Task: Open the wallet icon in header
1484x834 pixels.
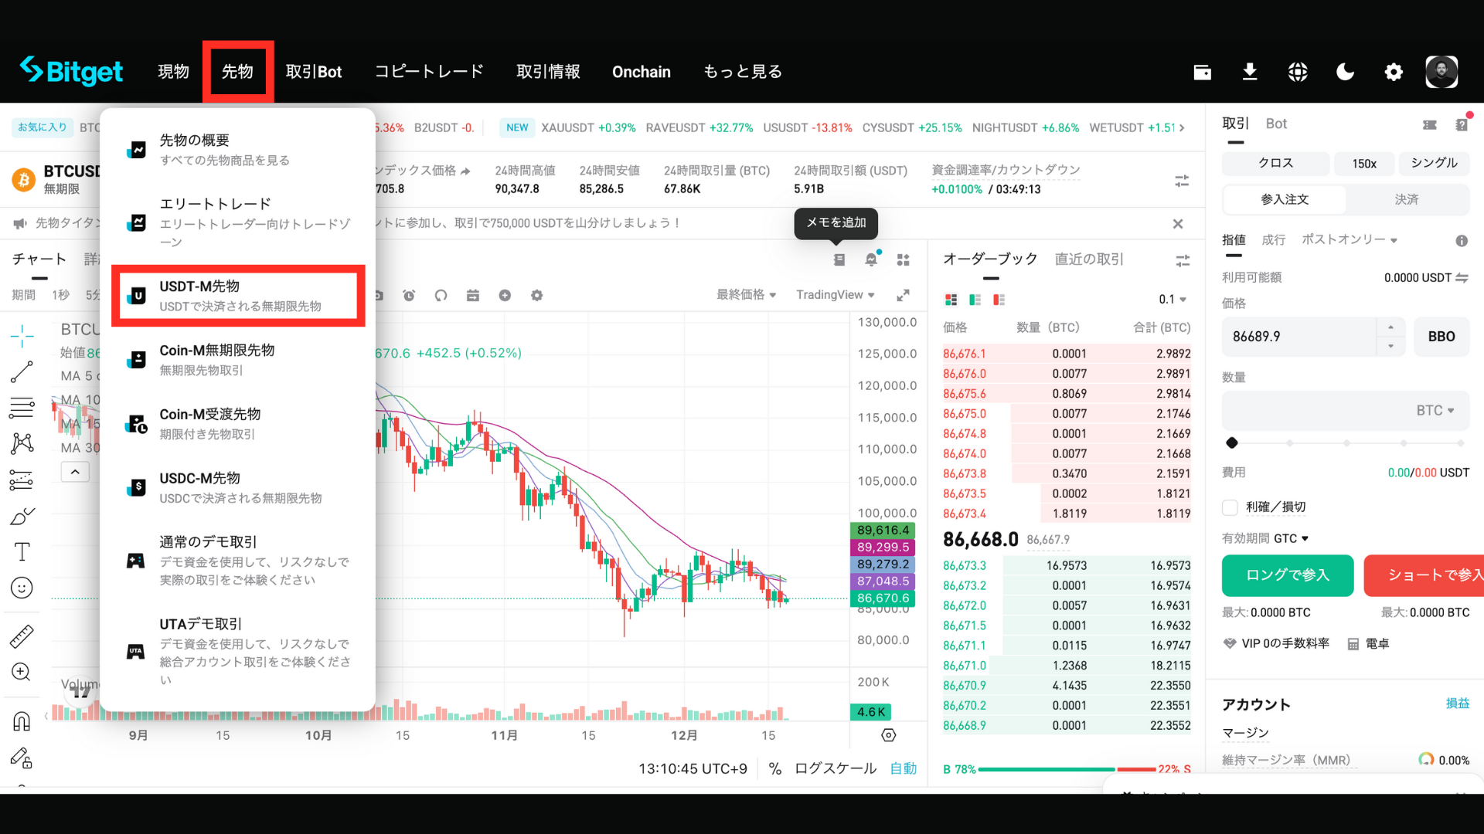Action: point(1202,72)
